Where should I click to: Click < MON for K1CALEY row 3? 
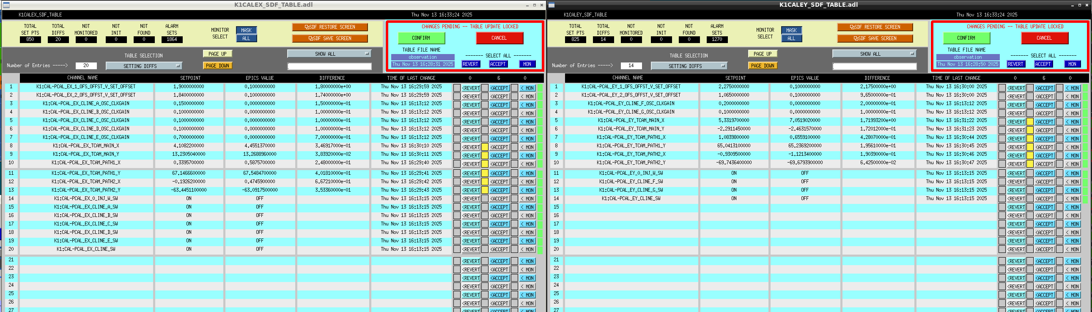pos(1072,105)
